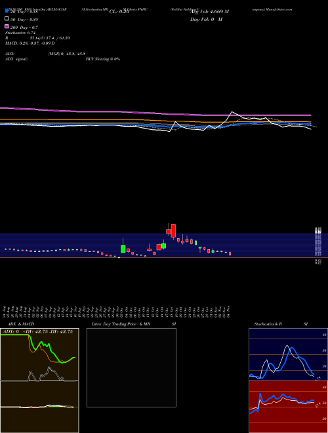
Task: Click the 'ADX & MACD' panel title
Action: click(21, 324)
